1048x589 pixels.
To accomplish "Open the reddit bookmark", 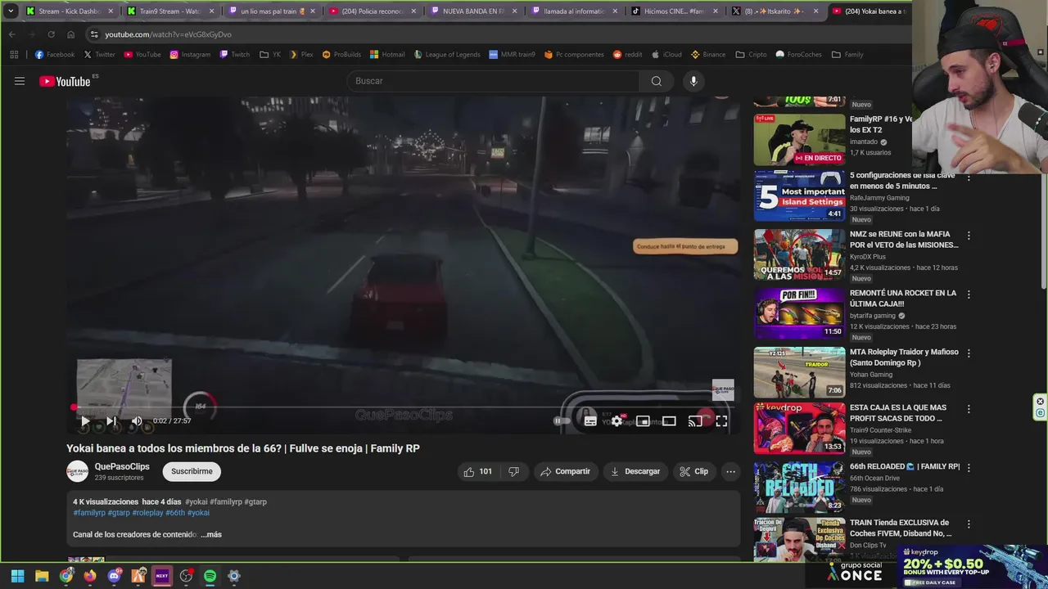I will [x=628, y=55].
